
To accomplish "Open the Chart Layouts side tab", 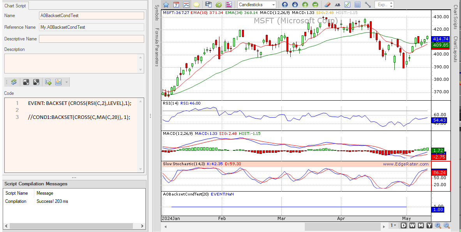I will (x=456, y=49).
